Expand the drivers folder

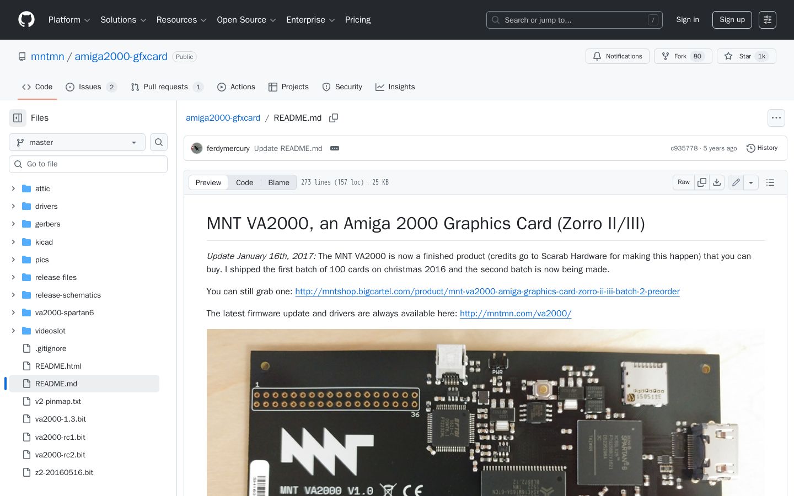click(x=13, y=206)
